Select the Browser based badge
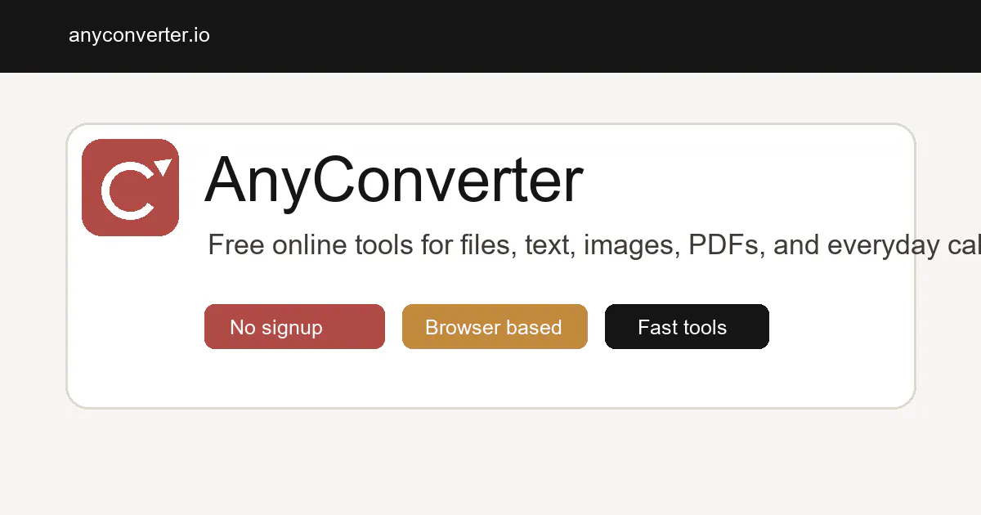Viewport: 981px width, 515px height. [x=495, y=327]
